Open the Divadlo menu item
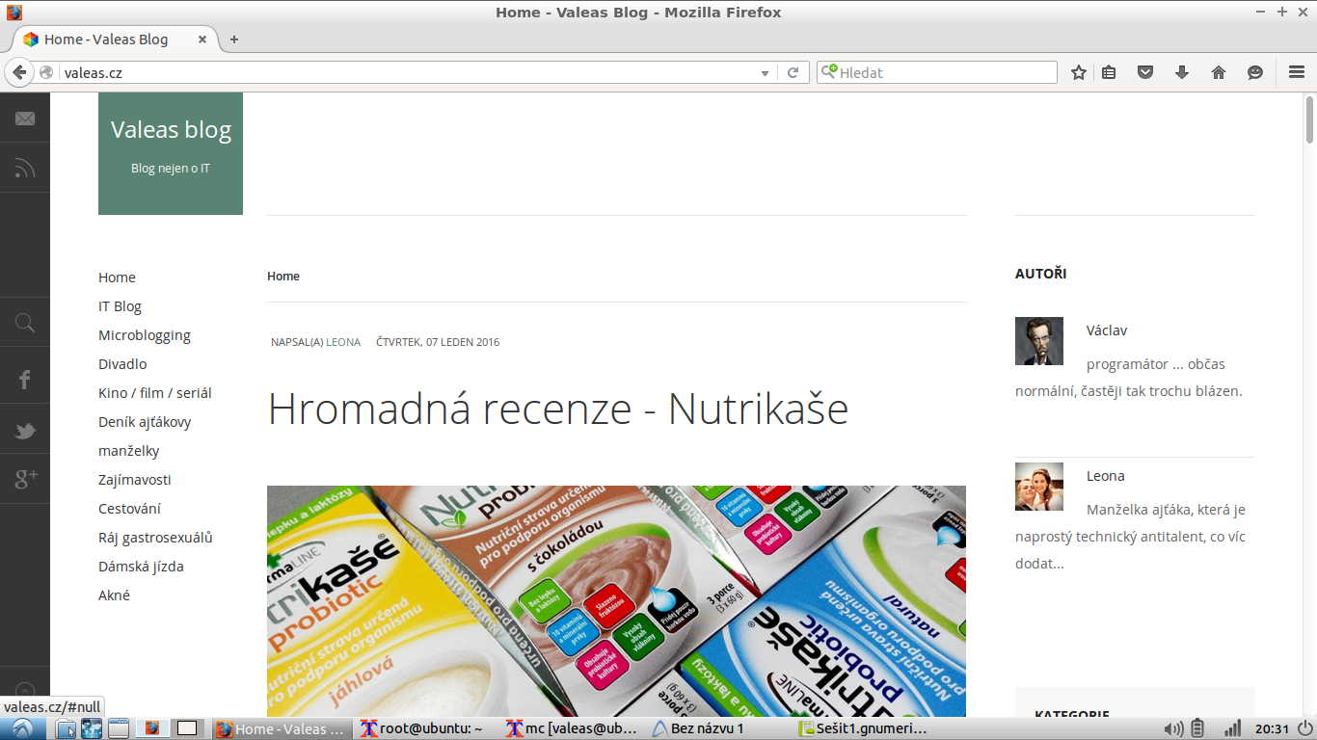Image resolution: width=1317 pixels, height=740 pixels. (122, 364)
